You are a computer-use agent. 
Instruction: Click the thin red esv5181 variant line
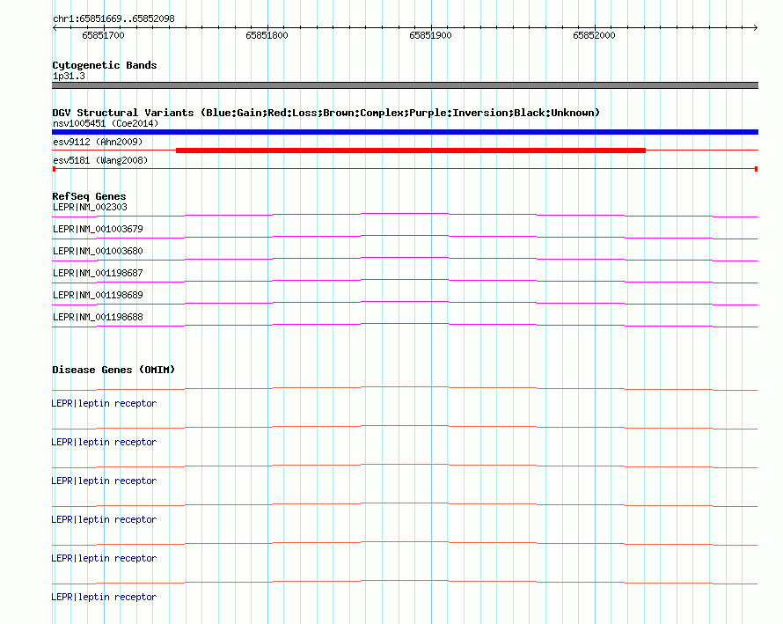tap(405, 169)
